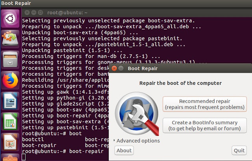Screen dimensions: 252x161
Task: Click 'Setting up gawk' terminal line
Action: coord(66,92)
